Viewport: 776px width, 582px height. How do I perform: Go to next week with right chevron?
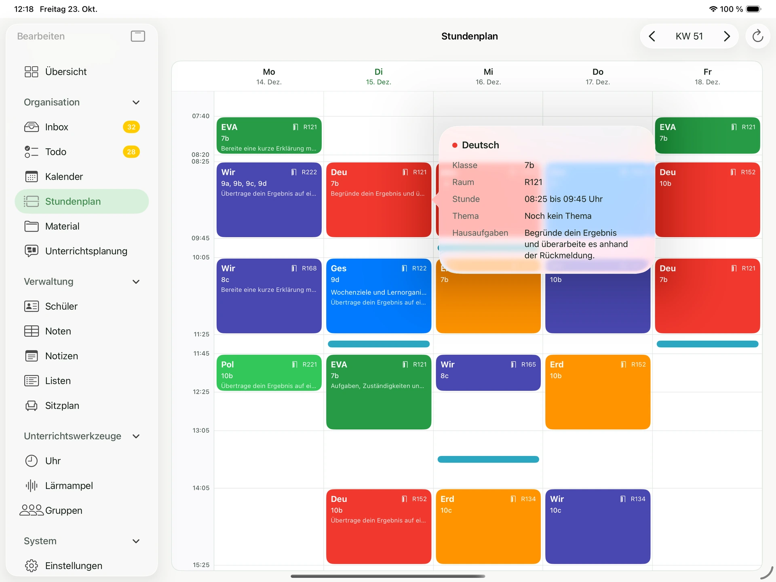pos(727,36)
